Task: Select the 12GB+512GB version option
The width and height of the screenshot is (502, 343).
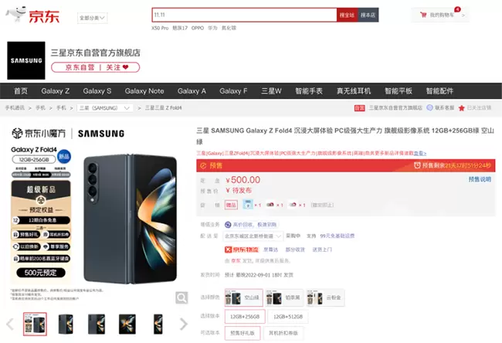Action: pos(288,317)
